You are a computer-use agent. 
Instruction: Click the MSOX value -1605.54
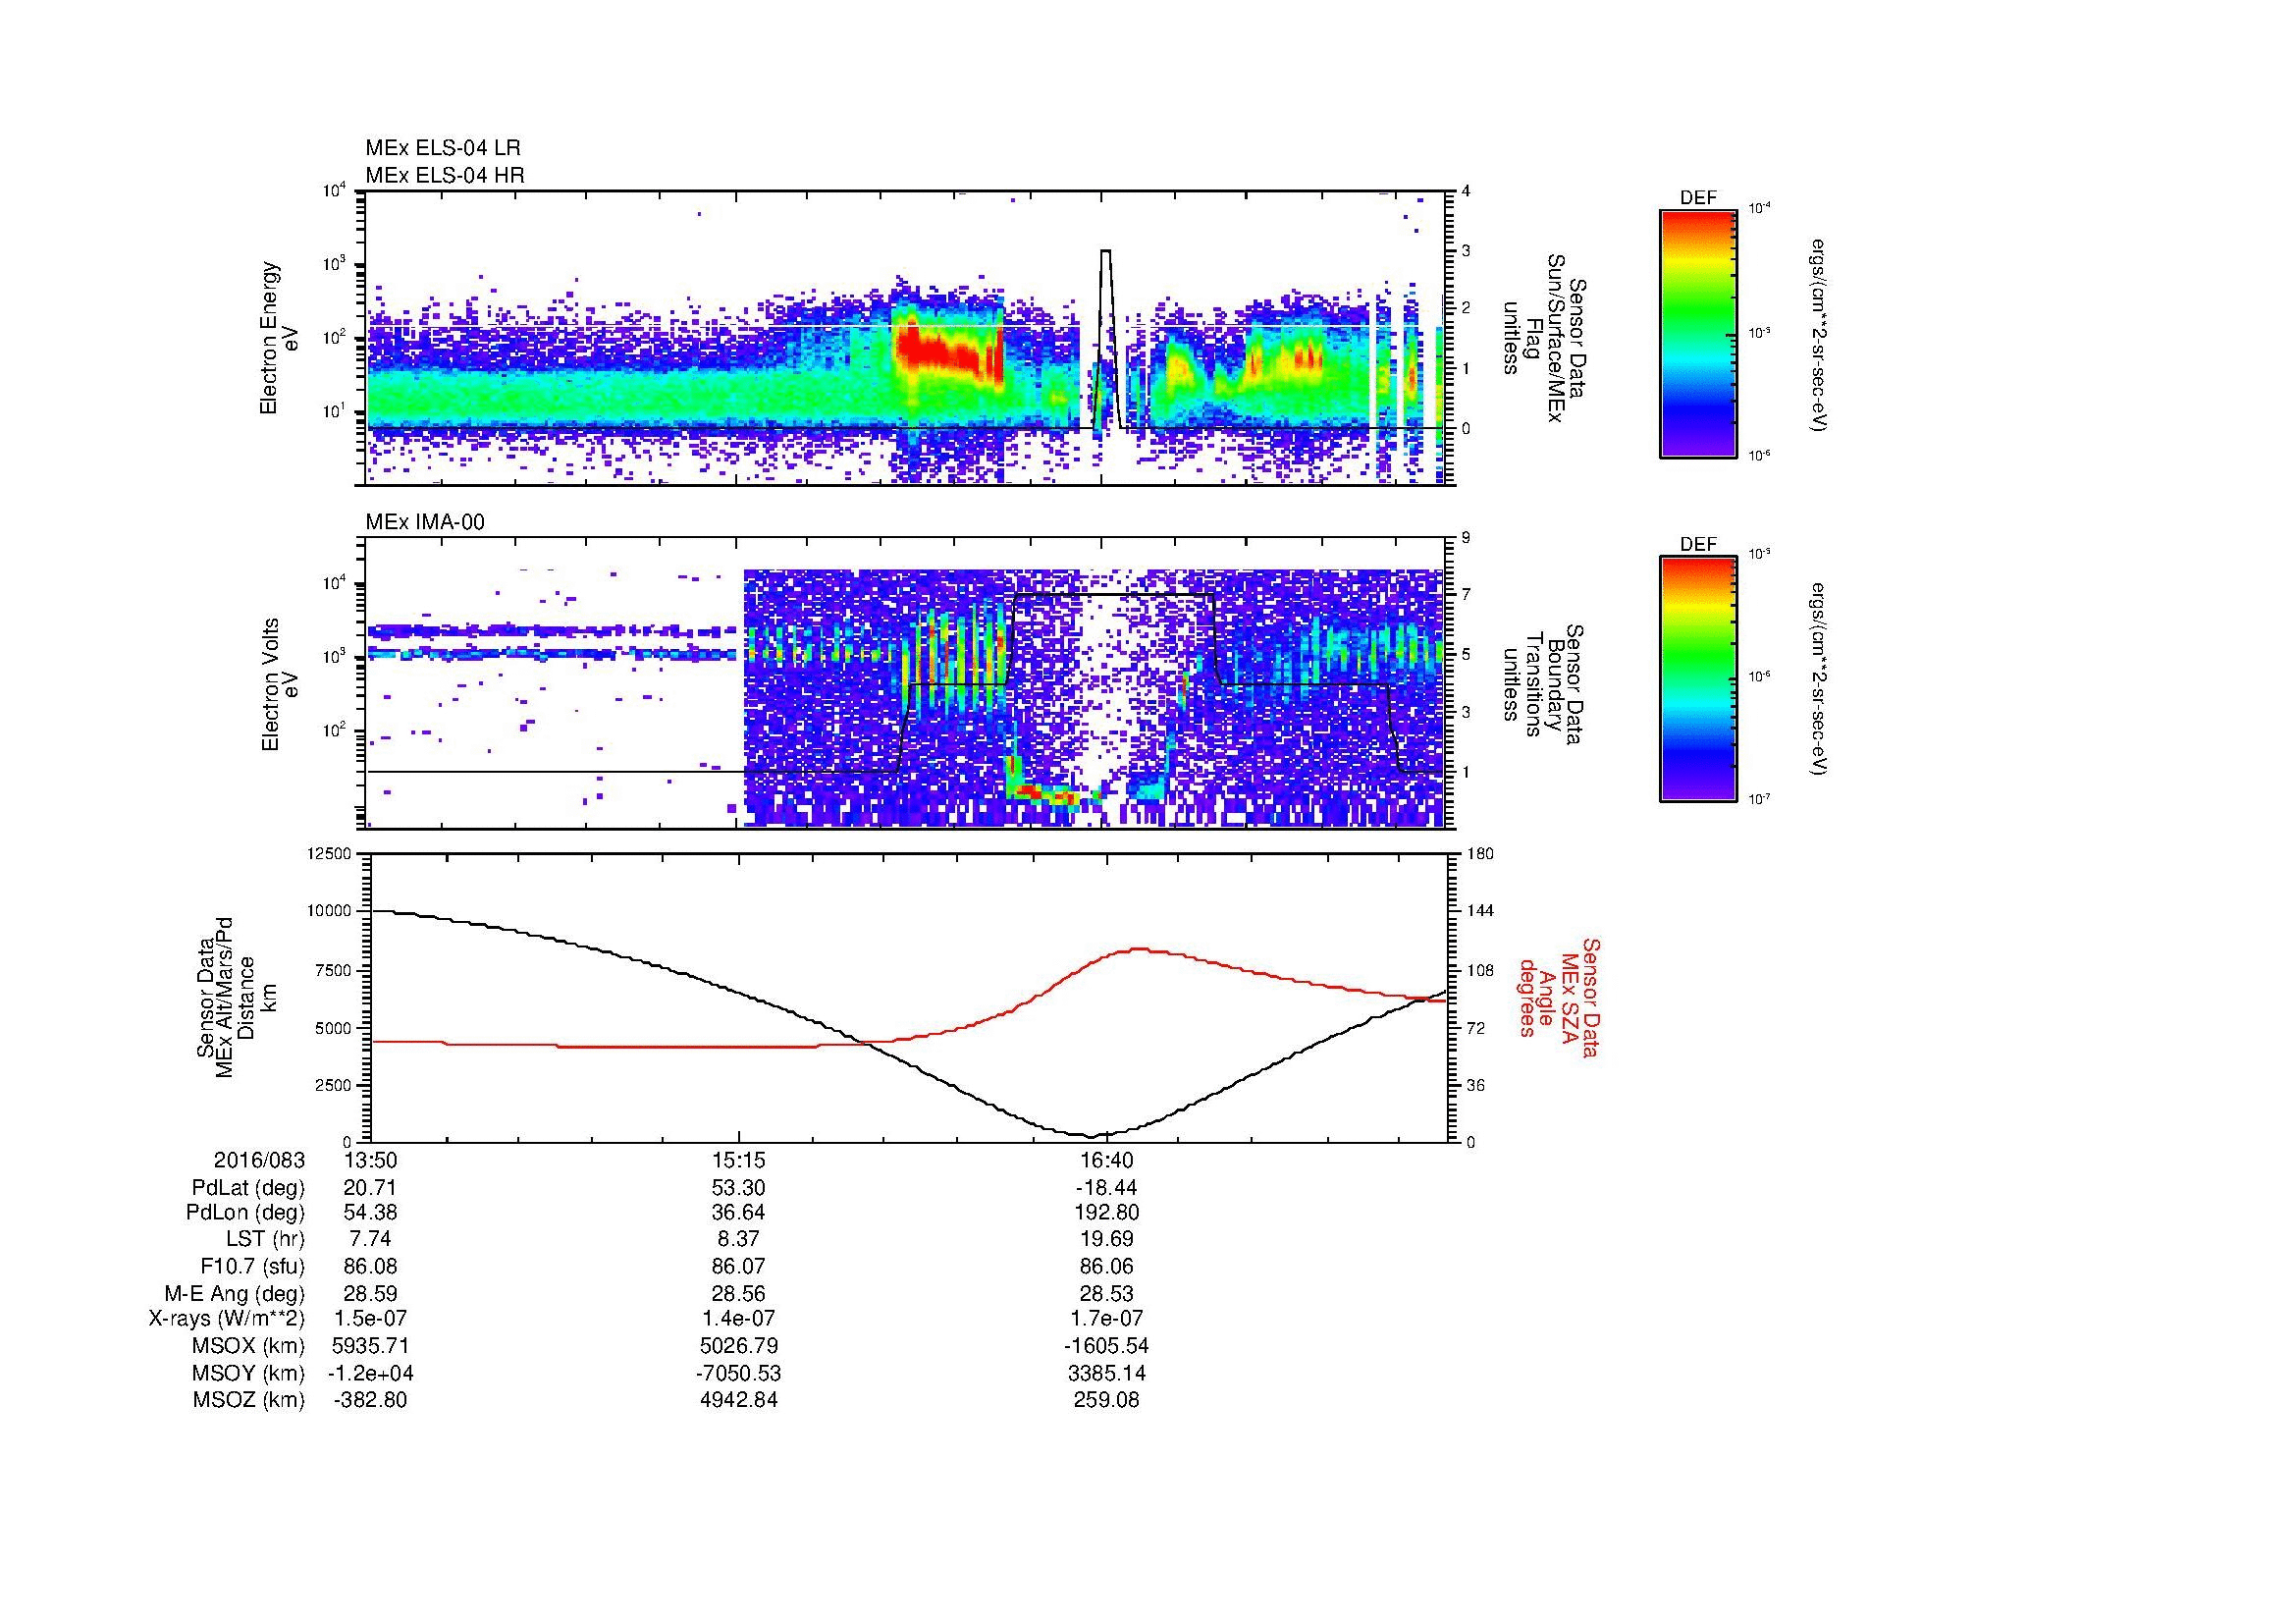(1106, 1346)
